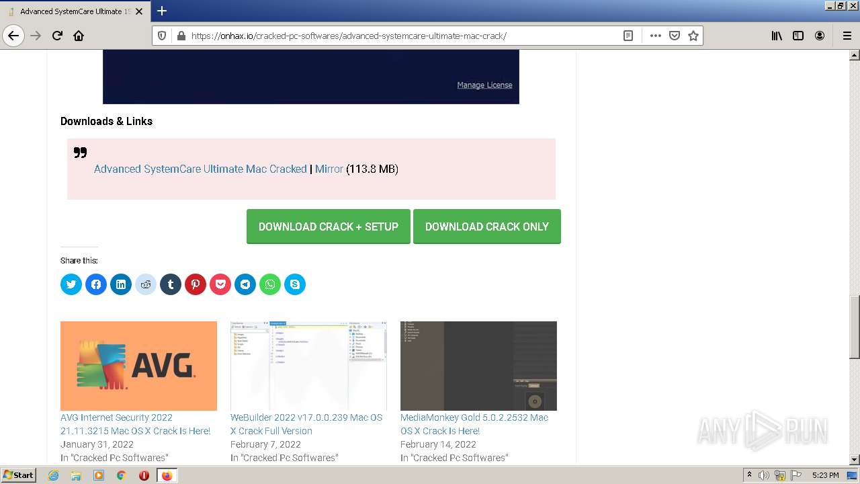Viewport: 860px width, 484px height.
Task: Share this post on Reddit
Action: pyautogui.click(x=146, y=284)
